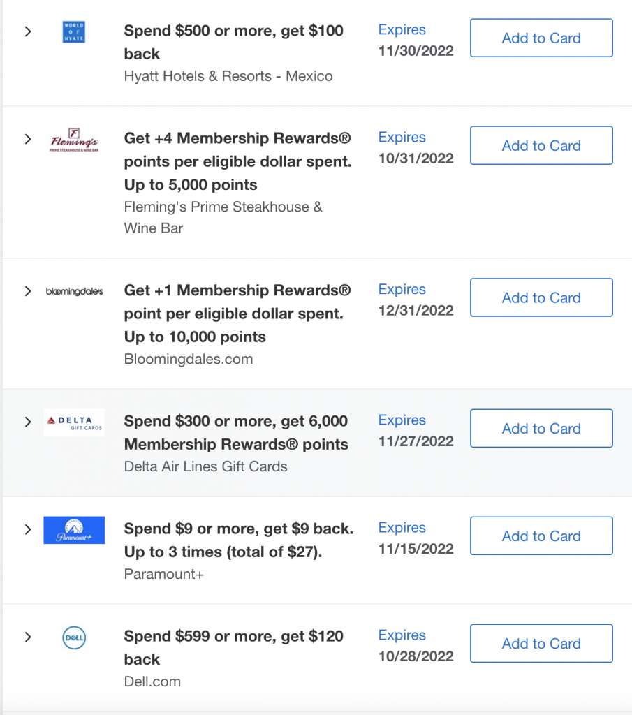Add Fleming's +4 points offer to card
The height and width of the screenshot is (715, 632).
click(541, 146)
